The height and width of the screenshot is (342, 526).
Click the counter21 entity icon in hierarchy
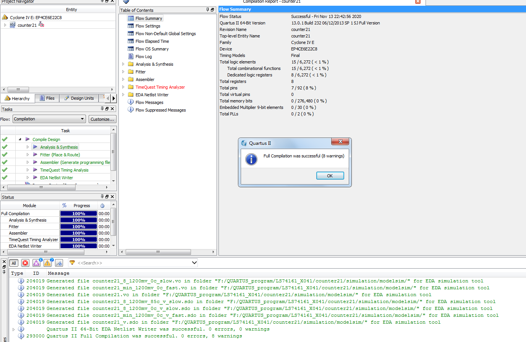(13, 25)
